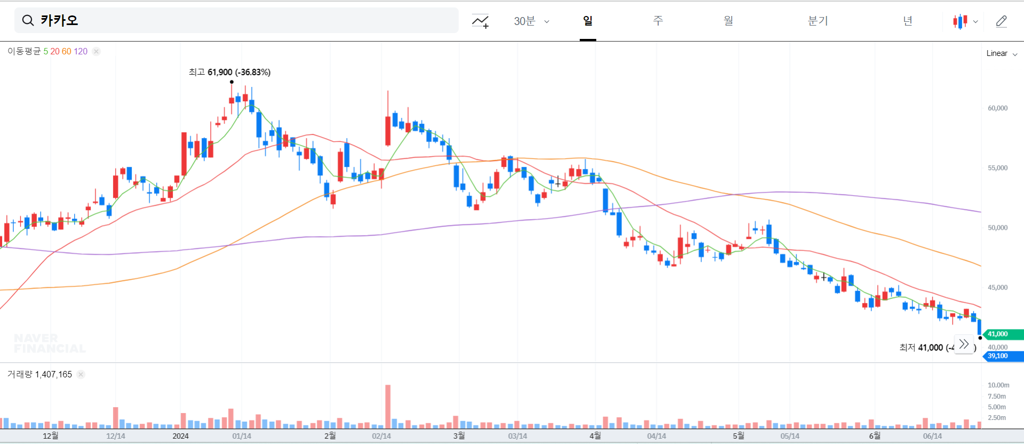Open the pencil drawing tool

1001,21
